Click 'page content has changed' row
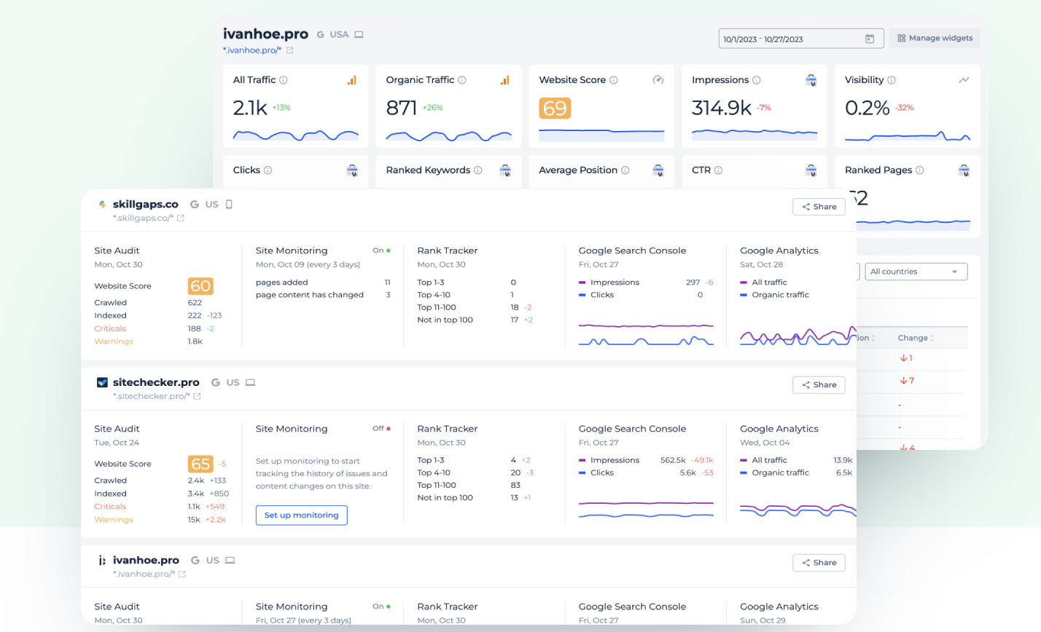 pyautogui.click(x=323, y=295)
